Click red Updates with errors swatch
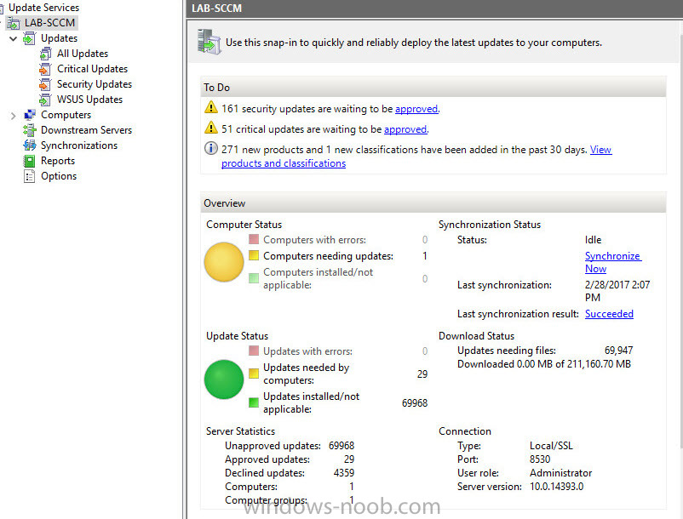Viewport: 683px width, 519px height. click(x=254, y=351)
